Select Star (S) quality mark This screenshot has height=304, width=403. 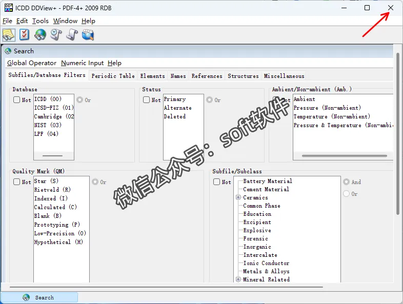46,181
